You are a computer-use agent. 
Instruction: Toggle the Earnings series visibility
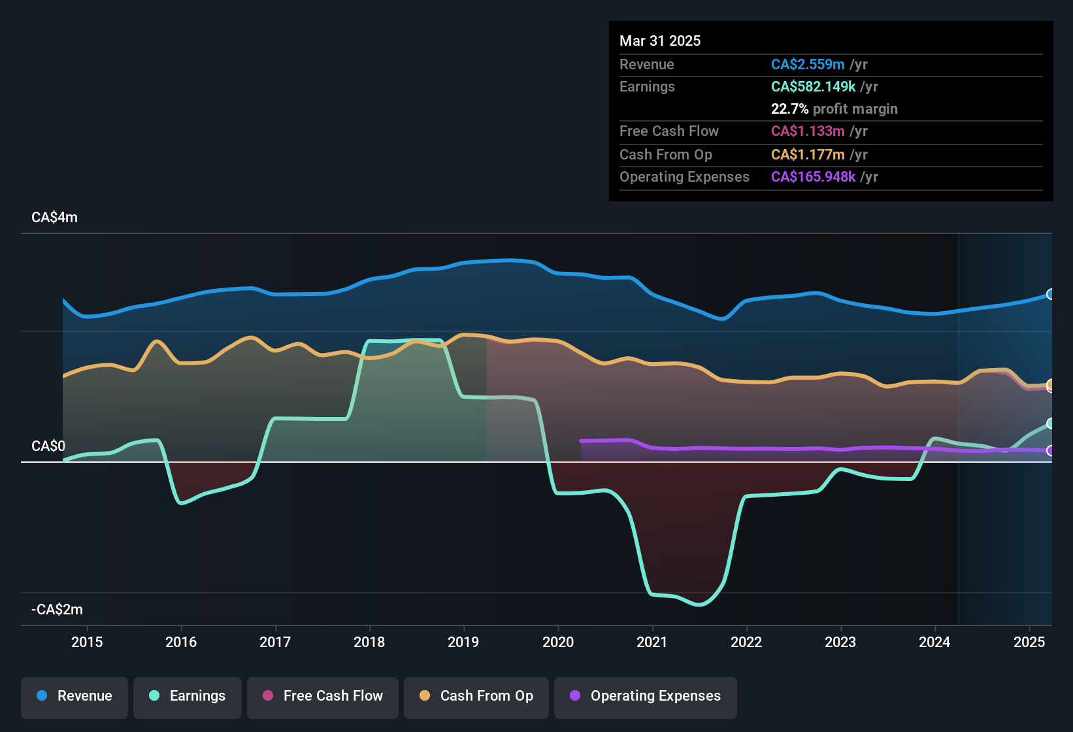pos(187,696)
